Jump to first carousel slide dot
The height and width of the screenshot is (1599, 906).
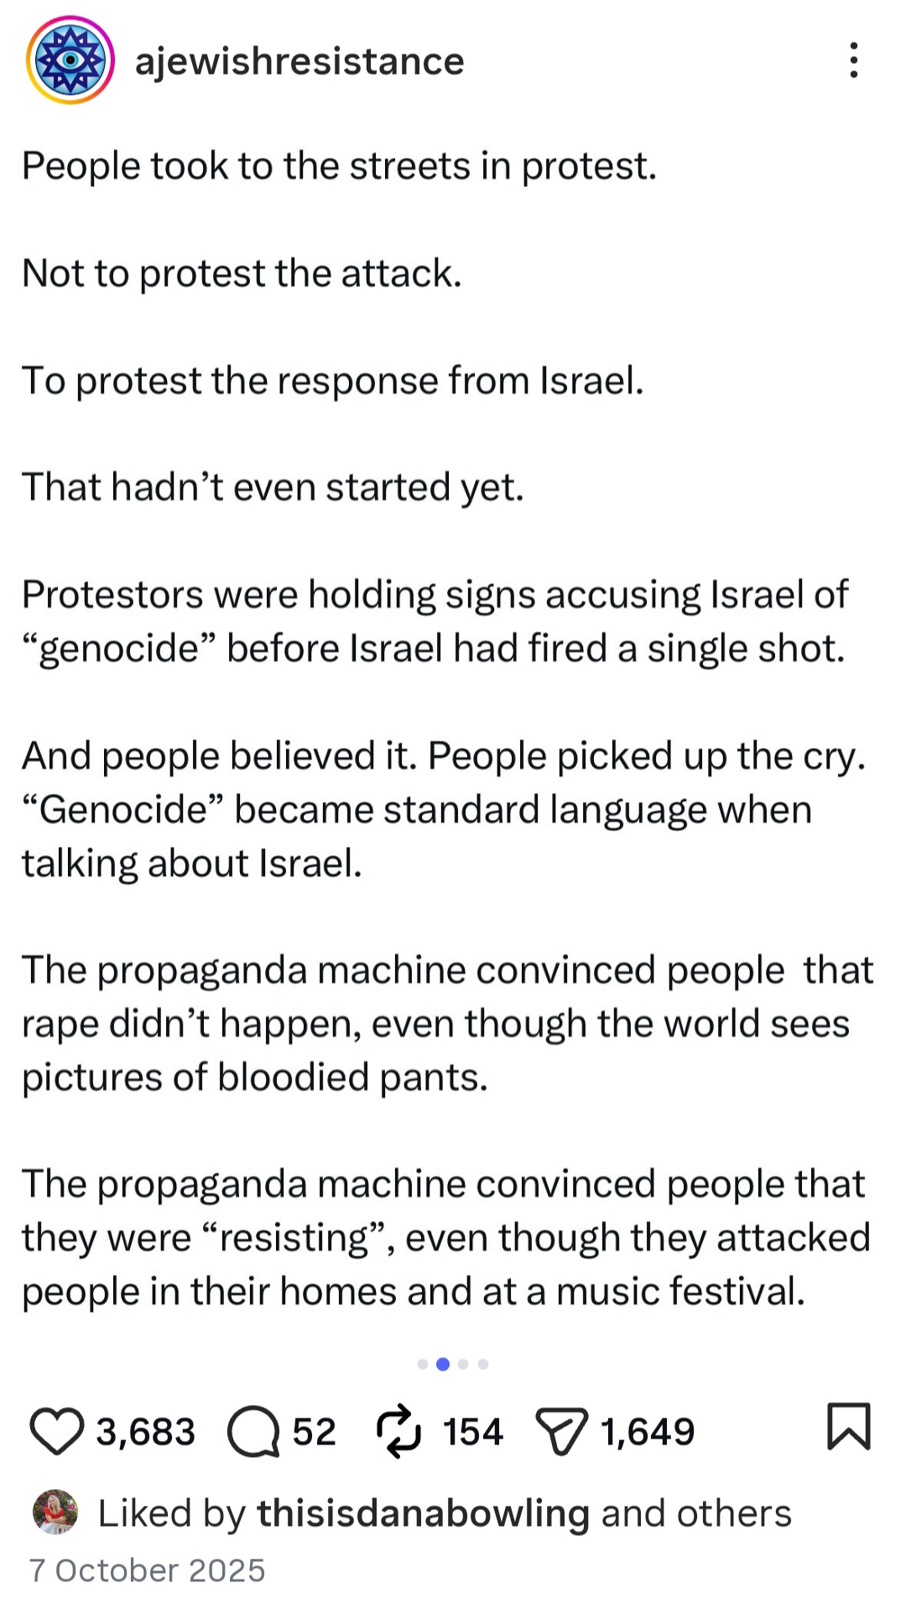[423, 1364]
